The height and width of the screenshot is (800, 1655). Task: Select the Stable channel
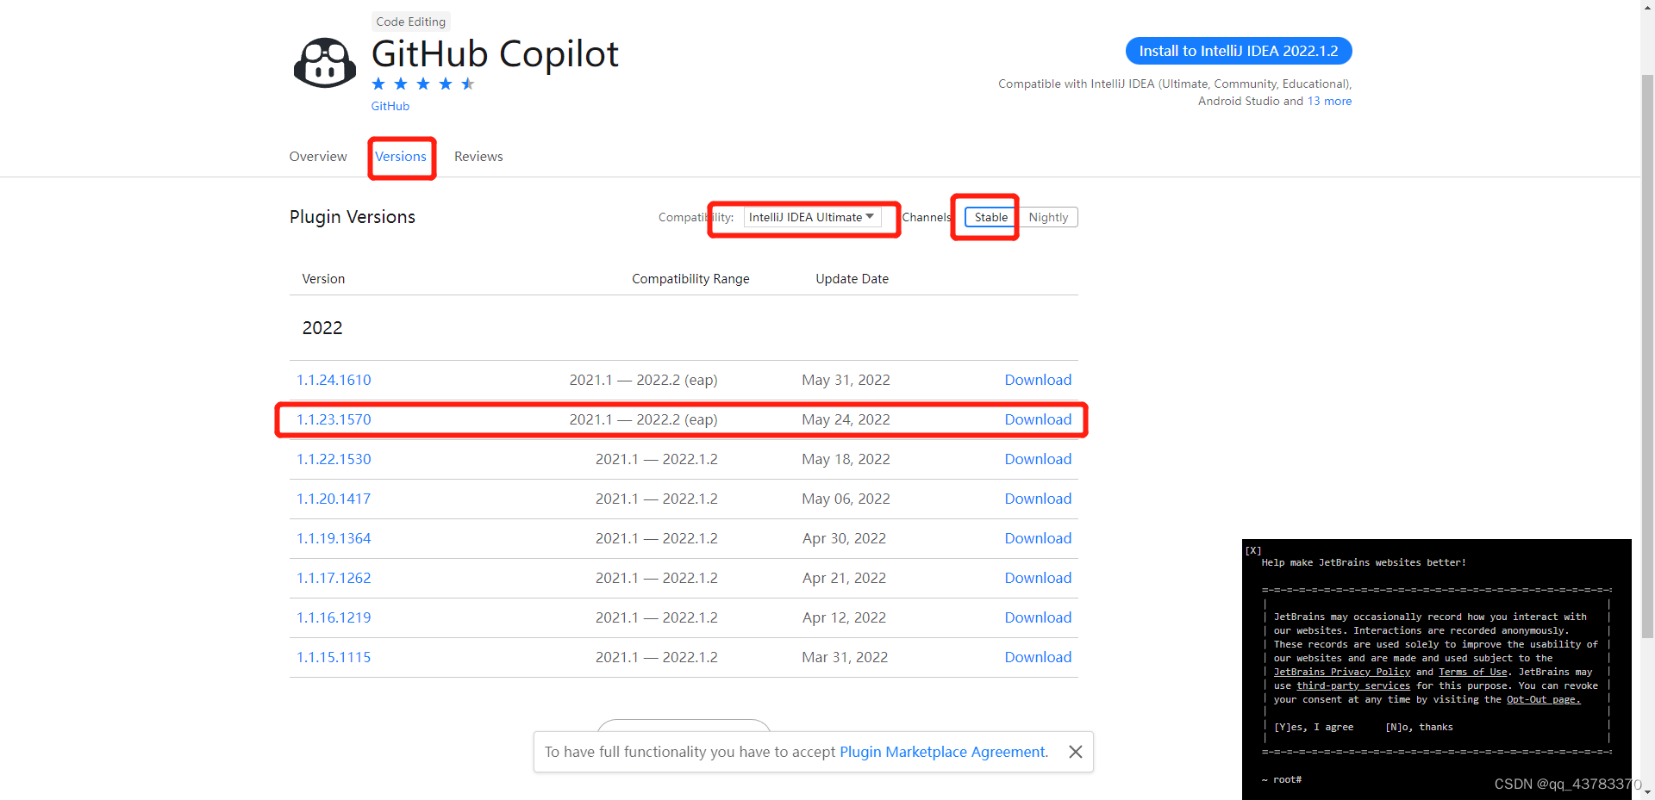tap(990, 217)
